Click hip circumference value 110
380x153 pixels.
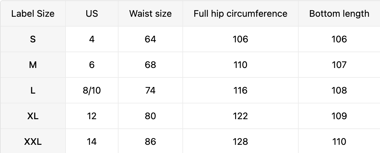coord(240,65)
